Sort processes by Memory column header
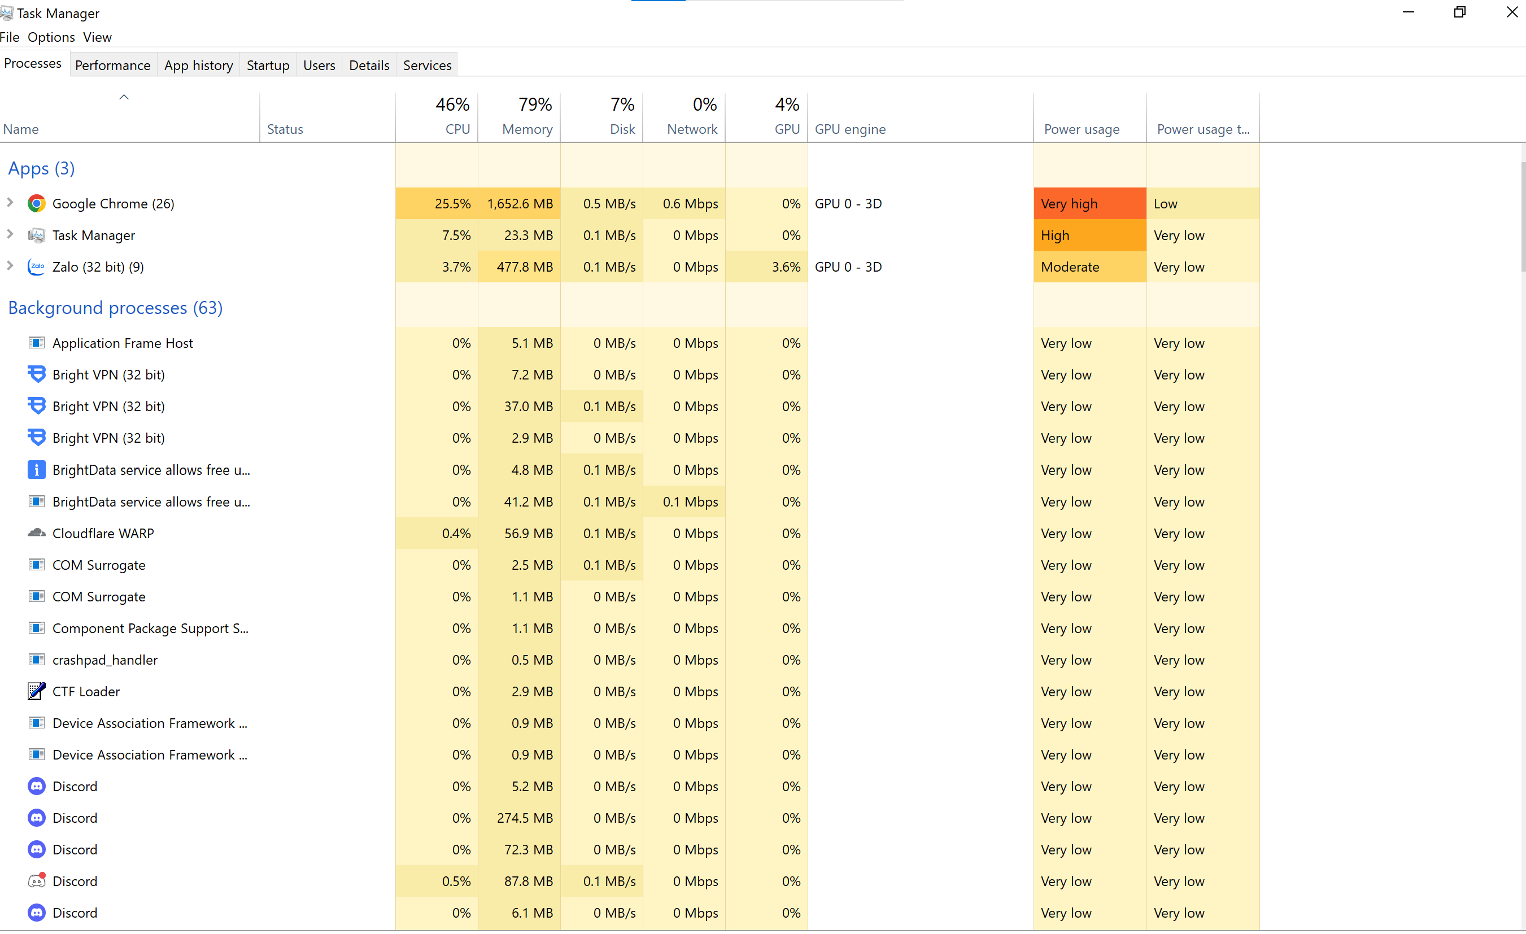This screenshot has width=1526, height=934. coord(526,129)
